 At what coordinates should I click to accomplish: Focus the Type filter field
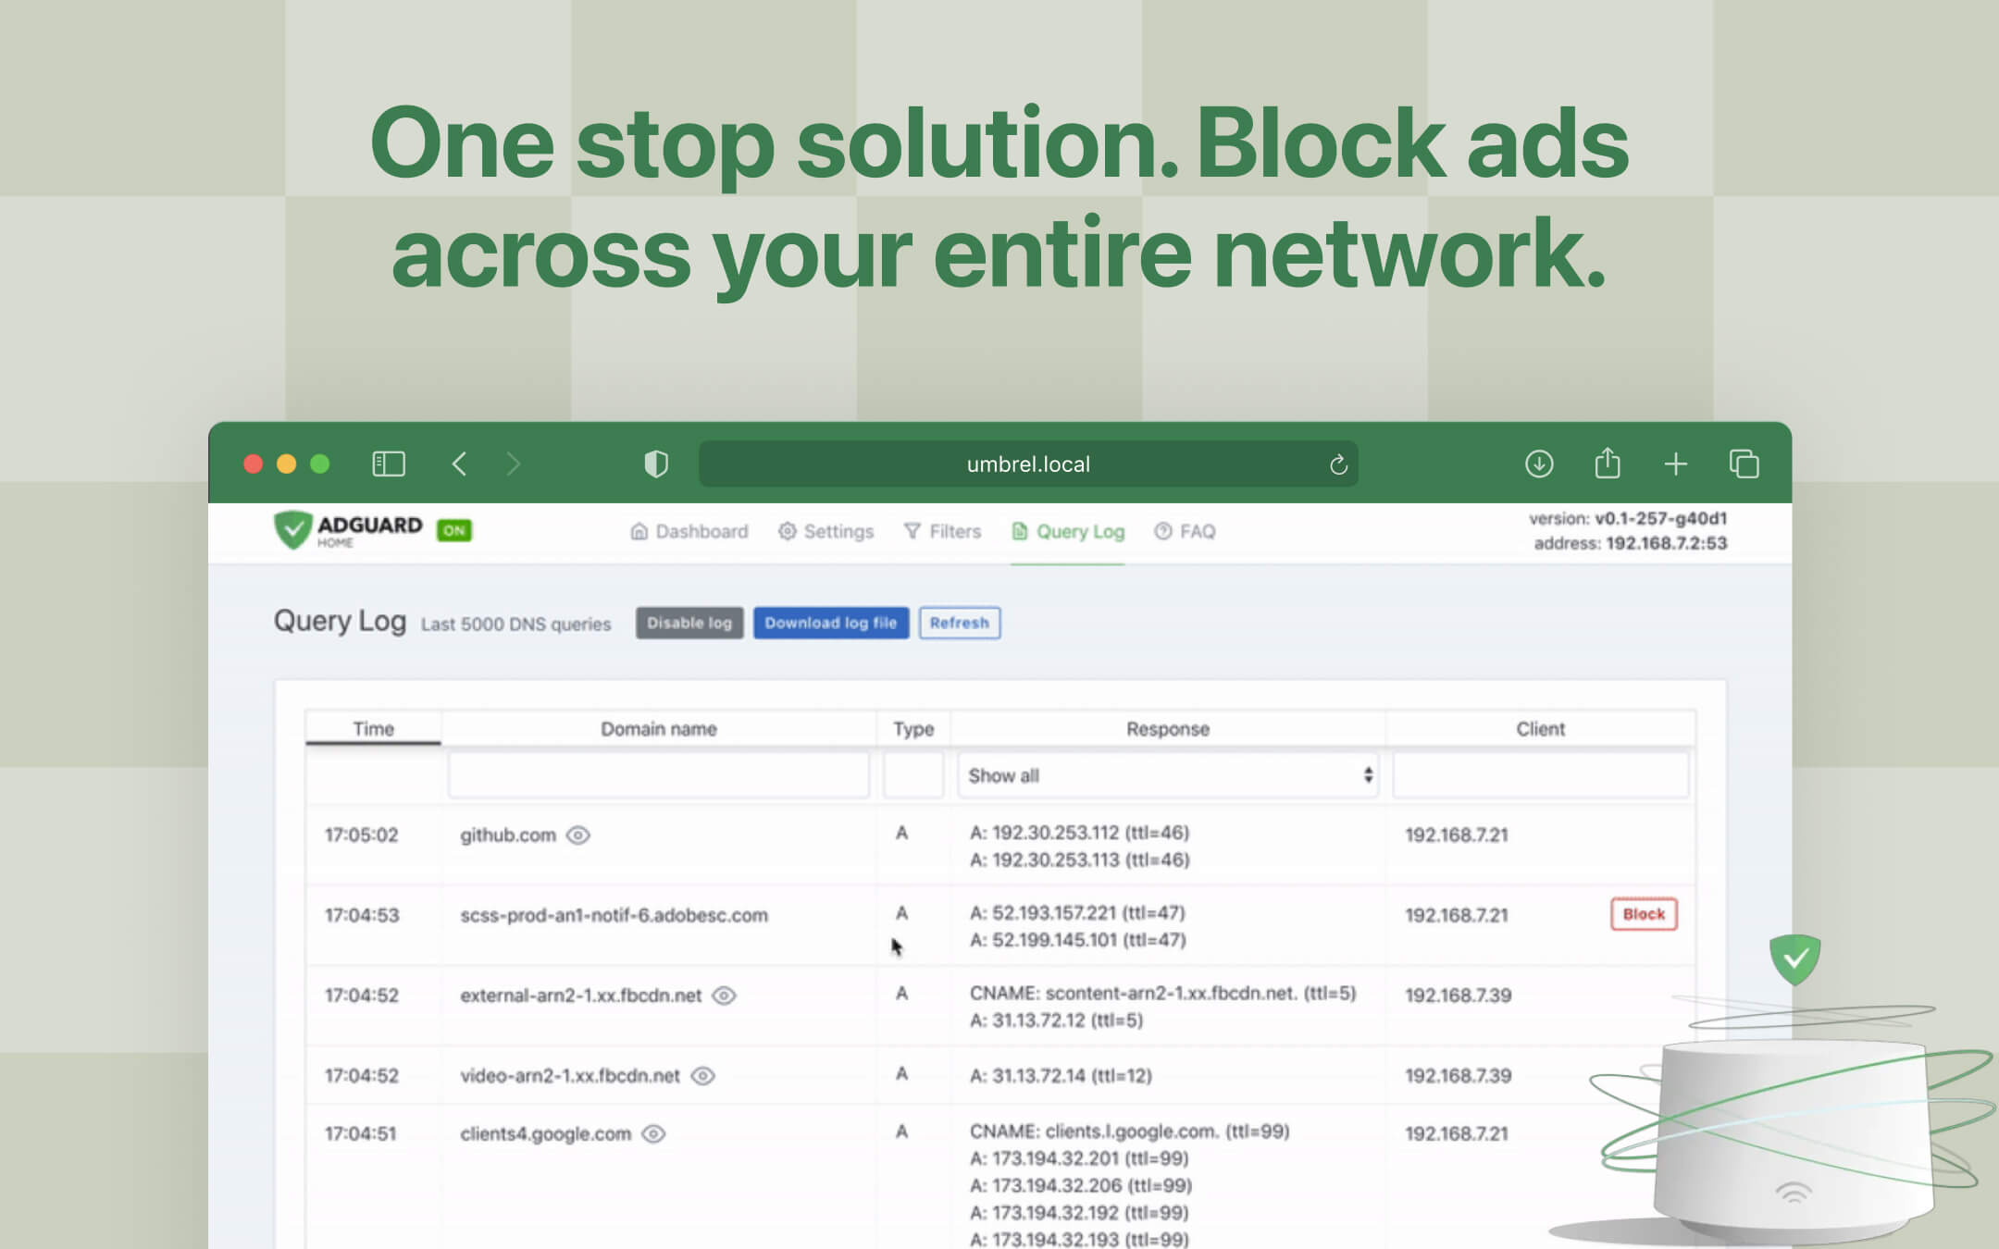pos(913,775)
